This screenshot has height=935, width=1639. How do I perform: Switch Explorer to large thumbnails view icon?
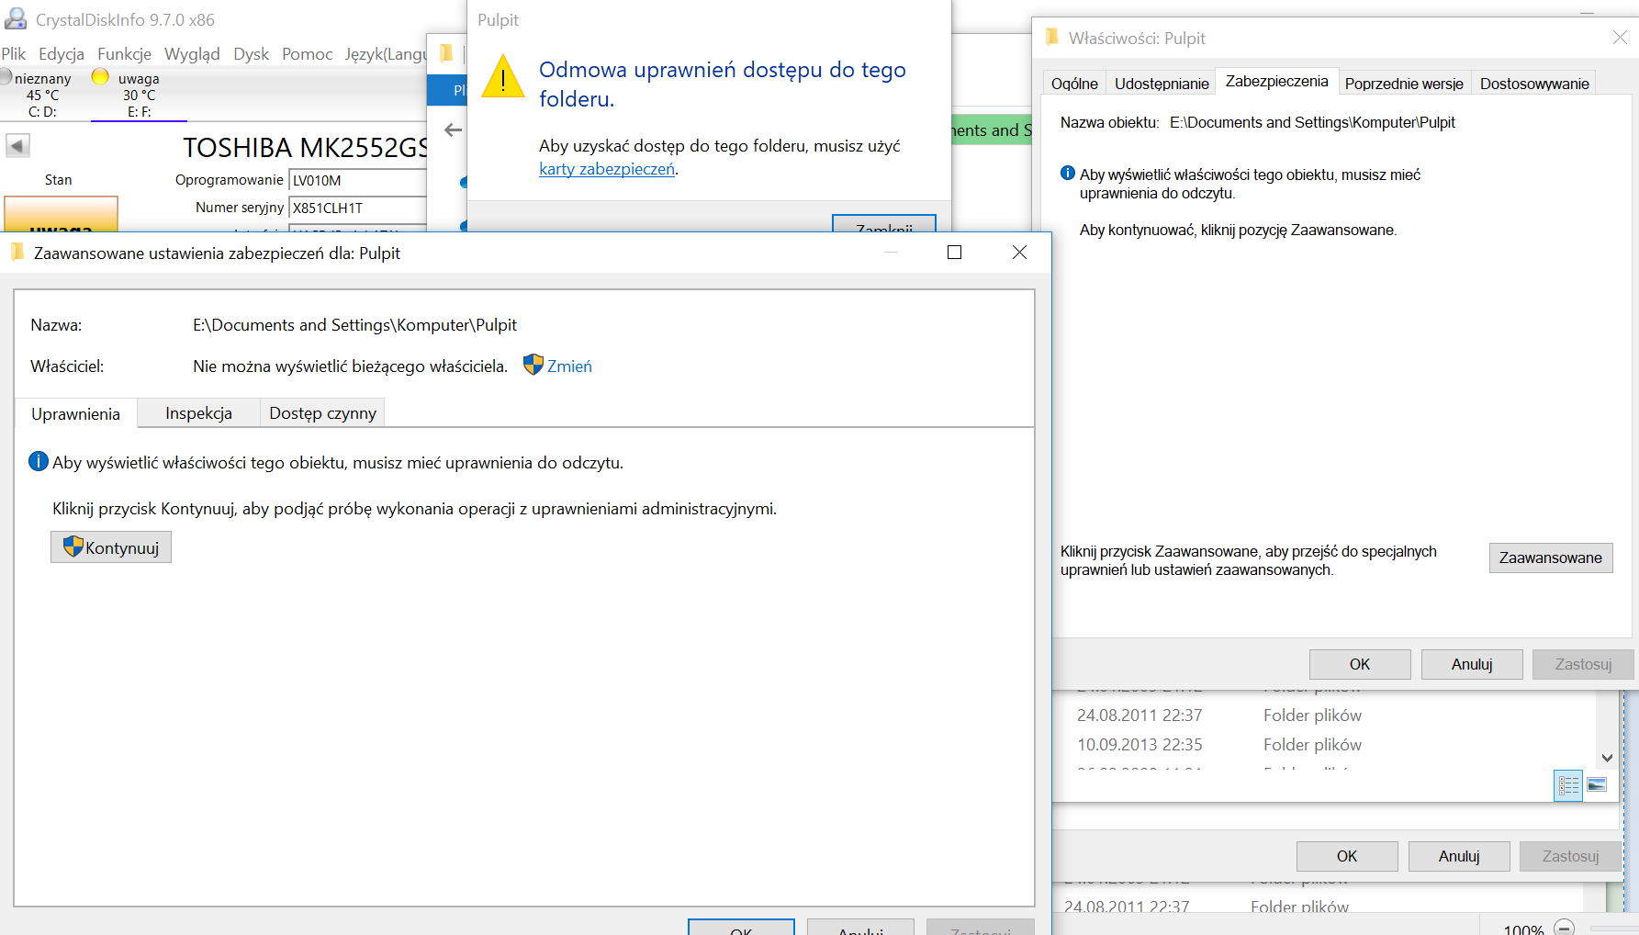1597,785
